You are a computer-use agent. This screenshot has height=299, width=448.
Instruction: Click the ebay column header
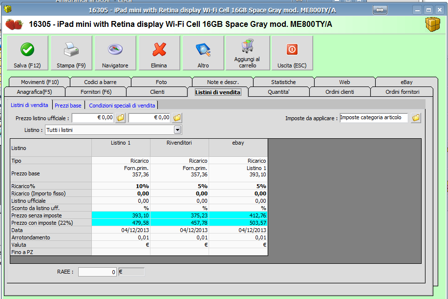pos(238,148)
